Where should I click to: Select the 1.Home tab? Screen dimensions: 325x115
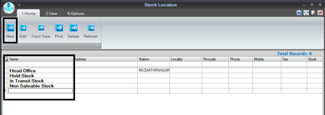tap(28, 14)
